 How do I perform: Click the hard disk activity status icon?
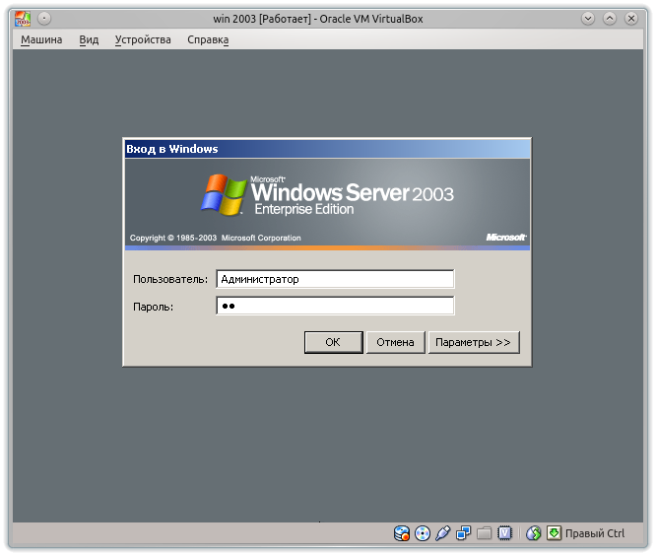tap(402, 533)
